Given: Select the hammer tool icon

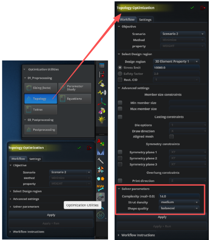Looking at the screenshot, I should tap(100, 161).
